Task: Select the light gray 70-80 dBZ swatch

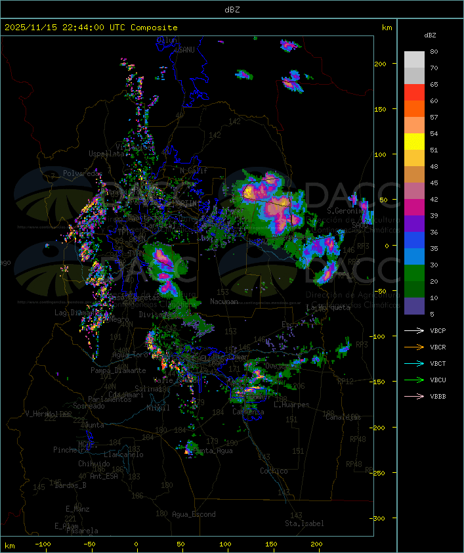Action: click(x=414, y=60)
